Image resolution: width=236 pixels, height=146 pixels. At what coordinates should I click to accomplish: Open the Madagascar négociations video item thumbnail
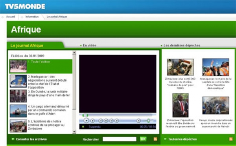18,81
